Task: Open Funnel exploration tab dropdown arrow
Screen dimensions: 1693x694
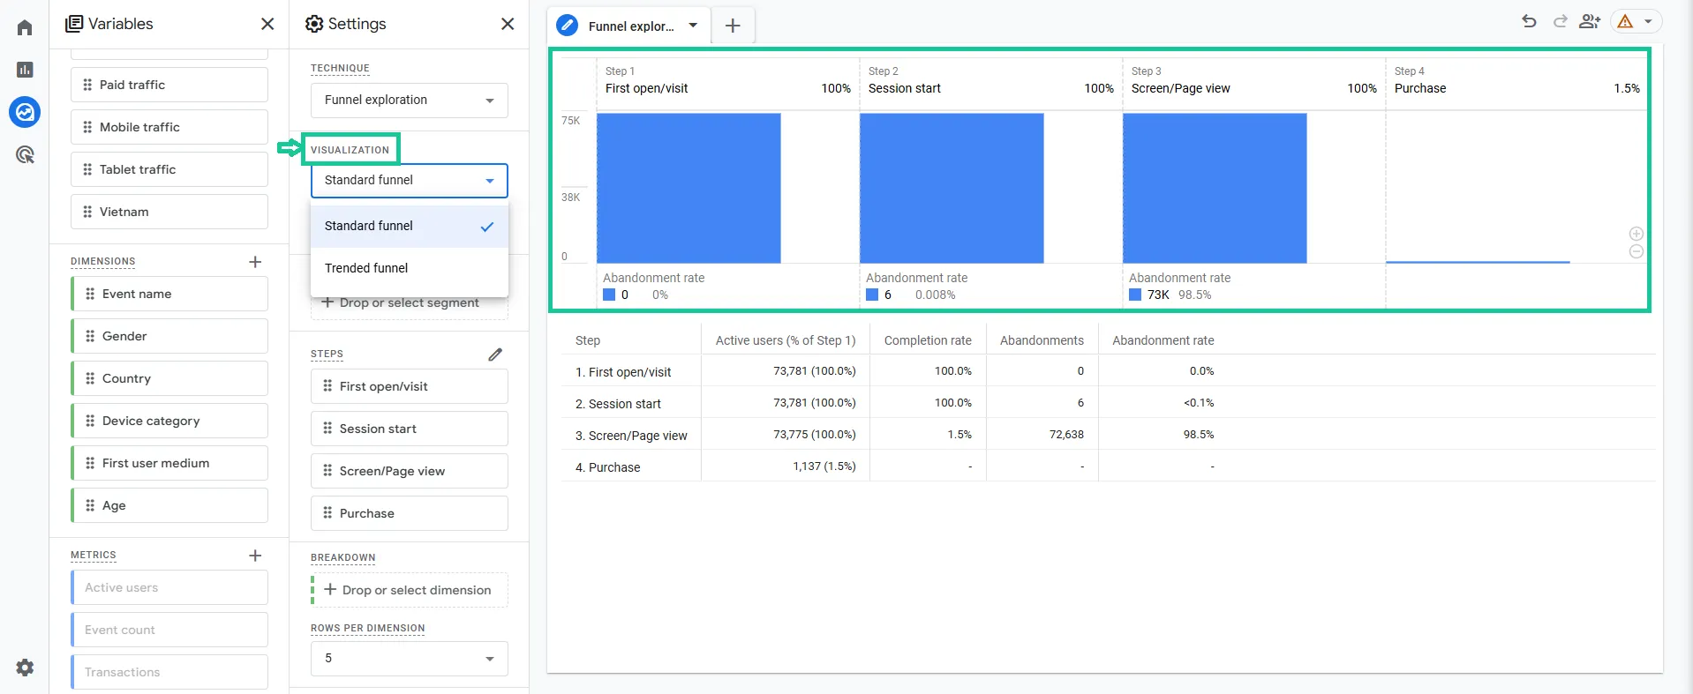Action: point(693,26)
